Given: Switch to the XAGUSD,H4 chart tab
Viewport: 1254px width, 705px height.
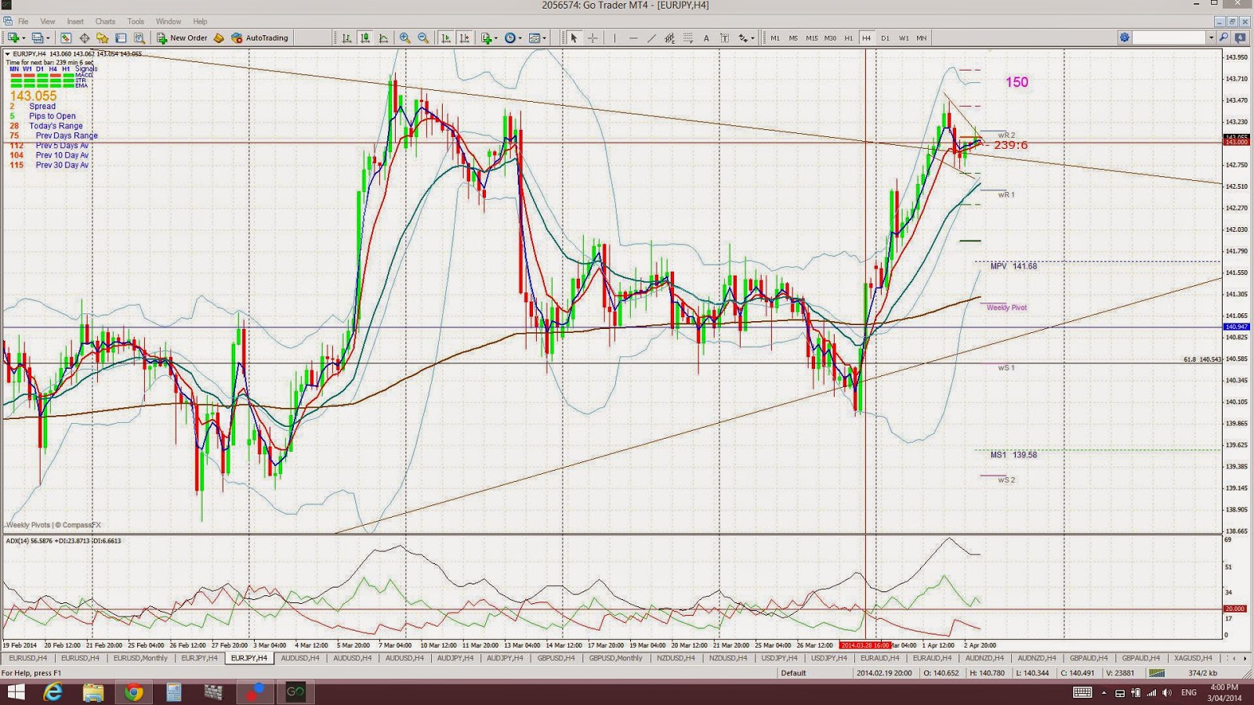Looking at the screenshot, I should click(1193, 658).
